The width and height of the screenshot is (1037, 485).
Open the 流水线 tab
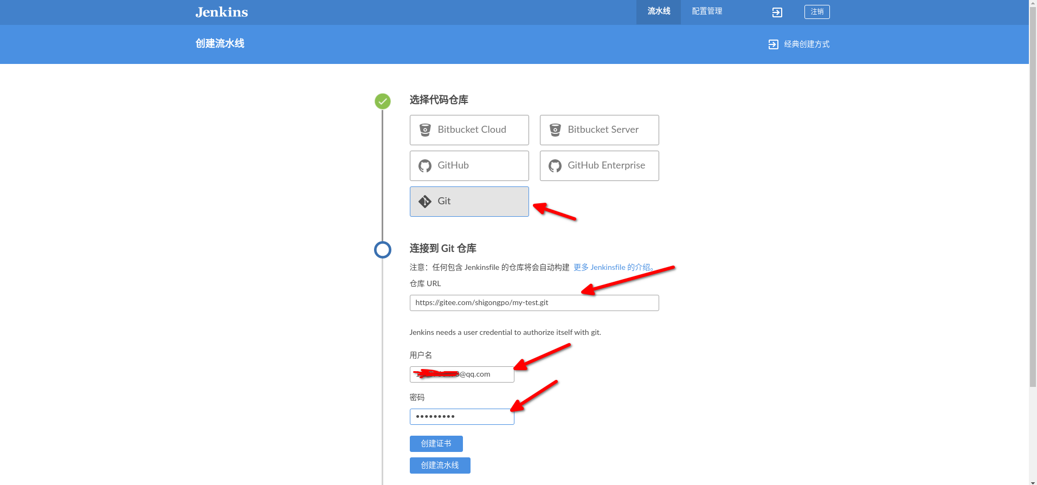click(659, 11)
